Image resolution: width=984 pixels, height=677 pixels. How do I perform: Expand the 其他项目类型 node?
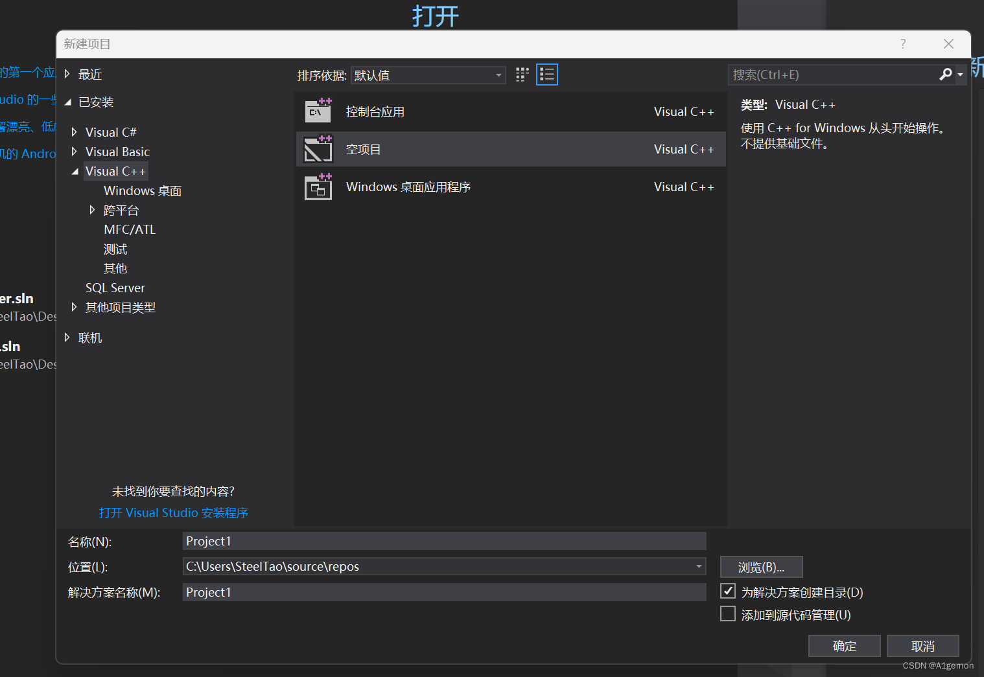pos(74,306)
